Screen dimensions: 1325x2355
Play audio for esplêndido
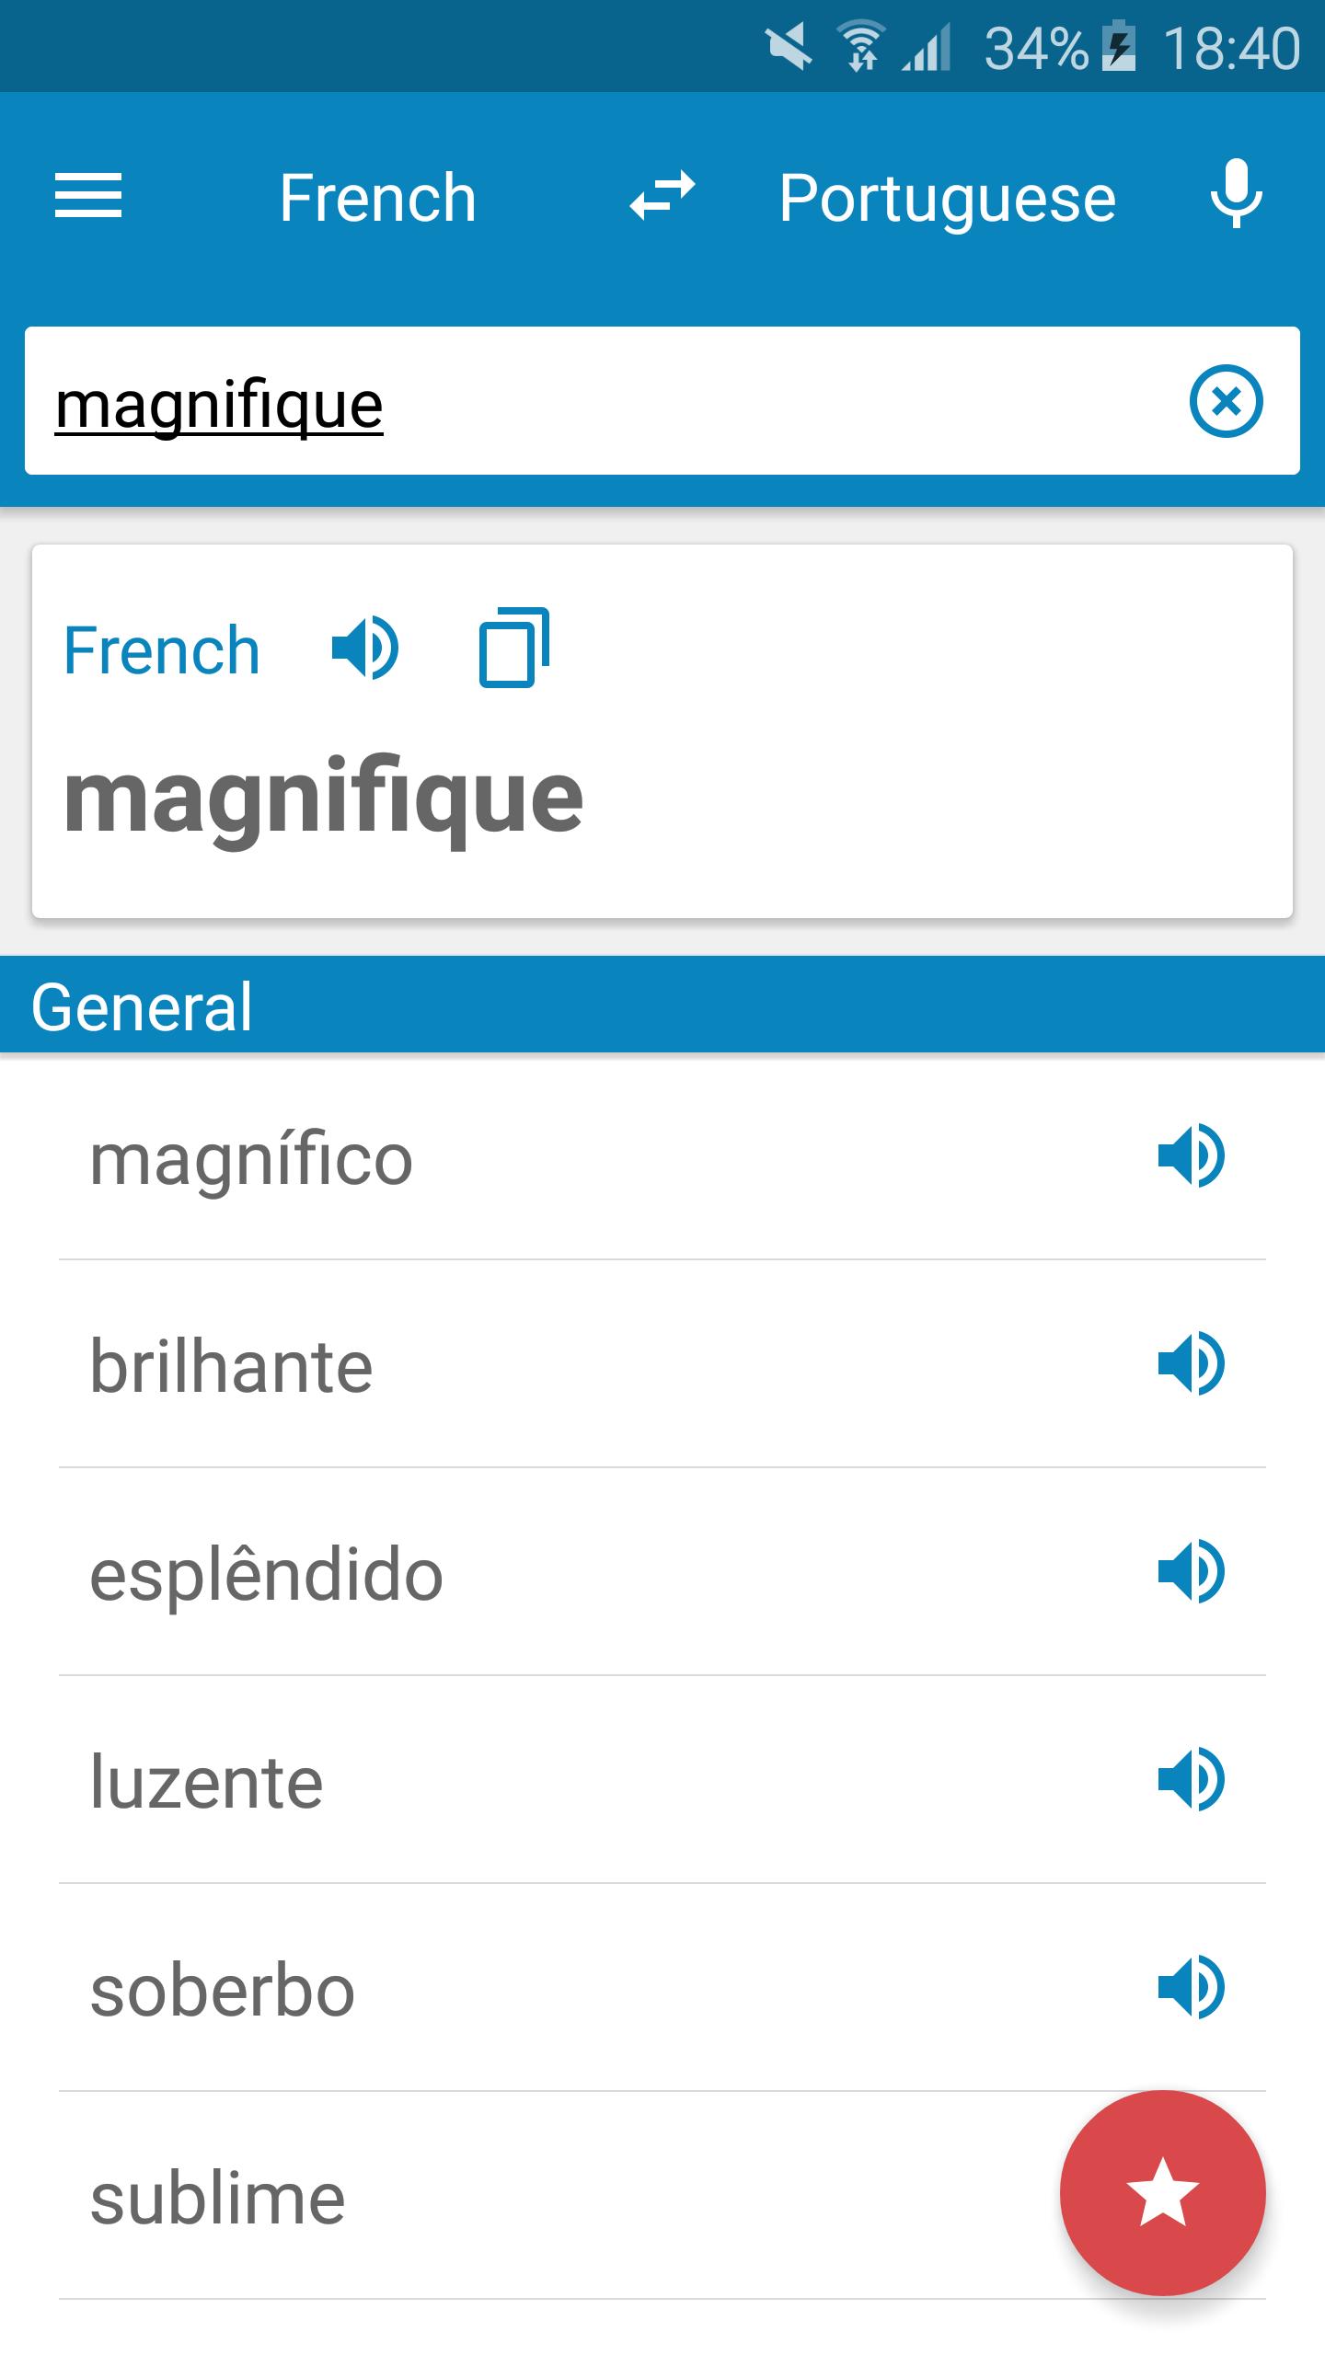1192,1572
